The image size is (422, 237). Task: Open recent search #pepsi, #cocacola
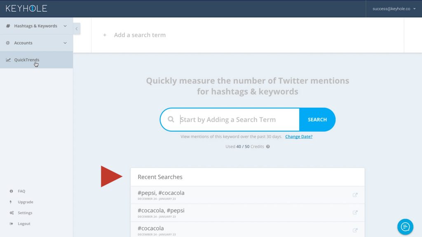(x=247, y=195)
